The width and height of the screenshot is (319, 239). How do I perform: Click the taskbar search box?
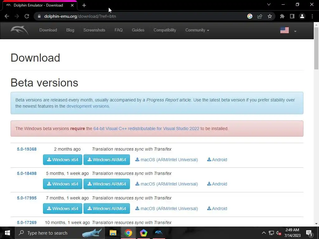pyautogui.click(x=60, y=233)
